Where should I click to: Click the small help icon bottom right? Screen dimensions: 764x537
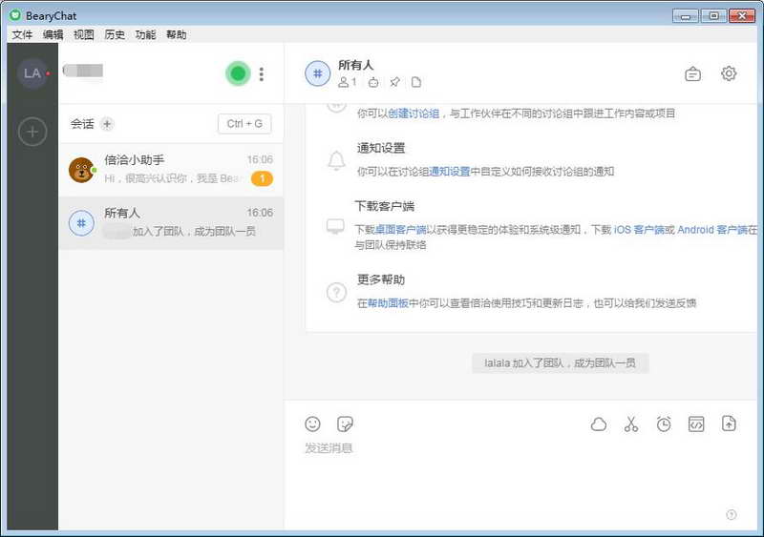tap(731, 515)
